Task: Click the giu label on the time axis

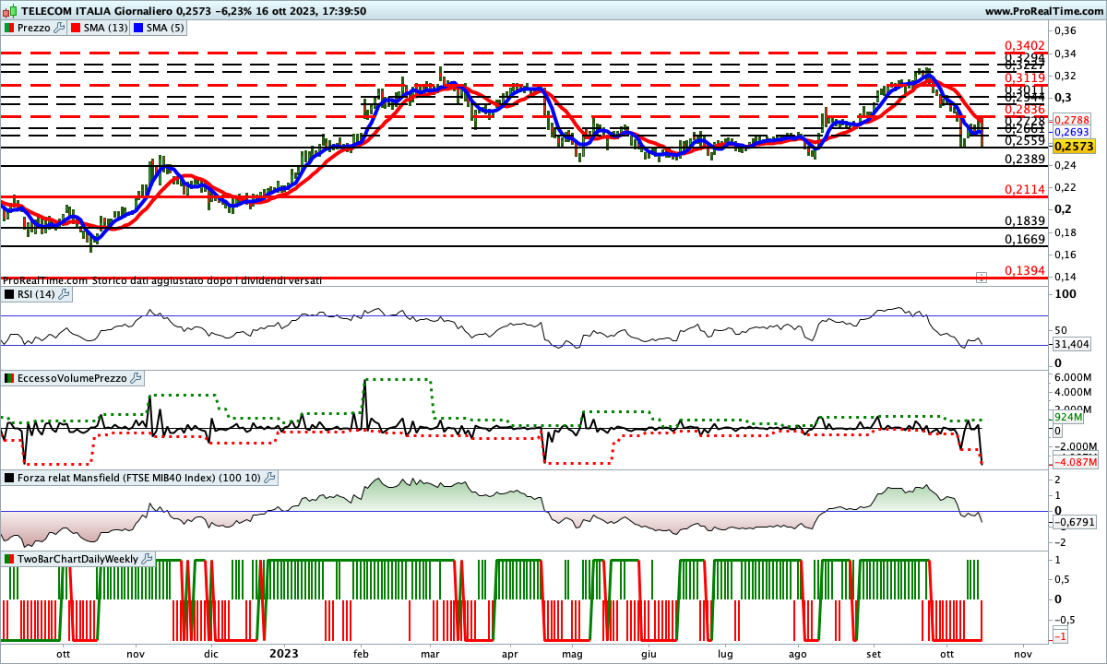Action: (x=649, y=653)
